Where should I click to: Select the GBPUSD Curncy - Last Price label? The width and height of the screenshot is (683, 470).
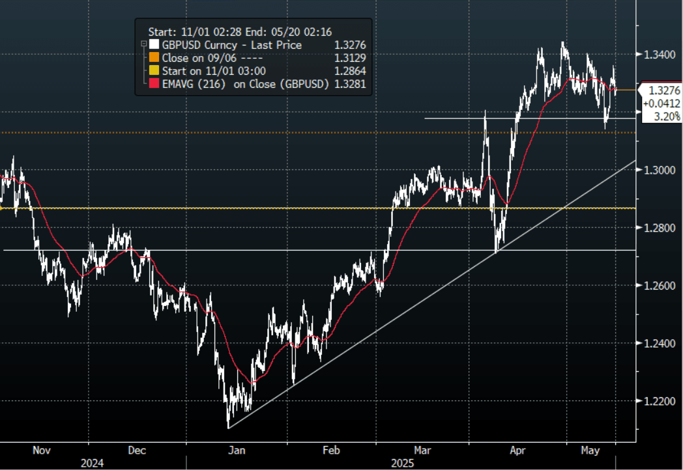click(232, 45)
